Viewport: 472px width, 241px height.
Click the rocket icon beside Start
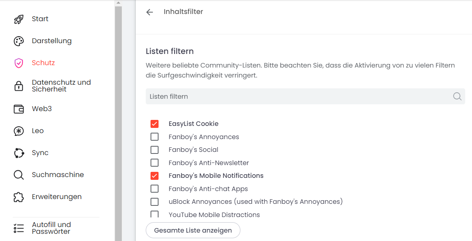(x=19, y=19)
